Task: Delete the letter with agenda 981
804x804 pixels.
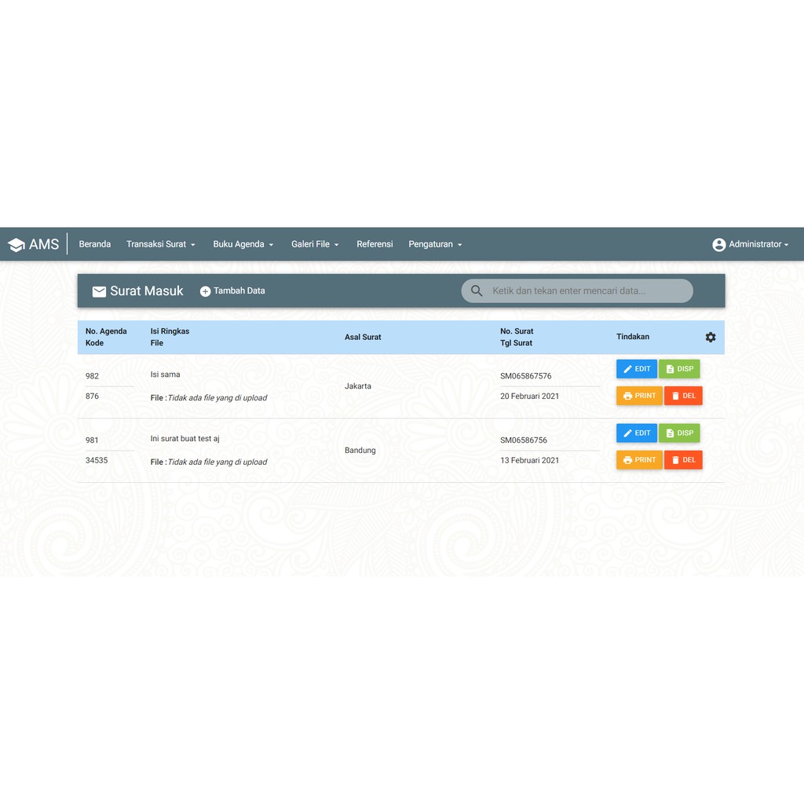Action: [683, 460]
